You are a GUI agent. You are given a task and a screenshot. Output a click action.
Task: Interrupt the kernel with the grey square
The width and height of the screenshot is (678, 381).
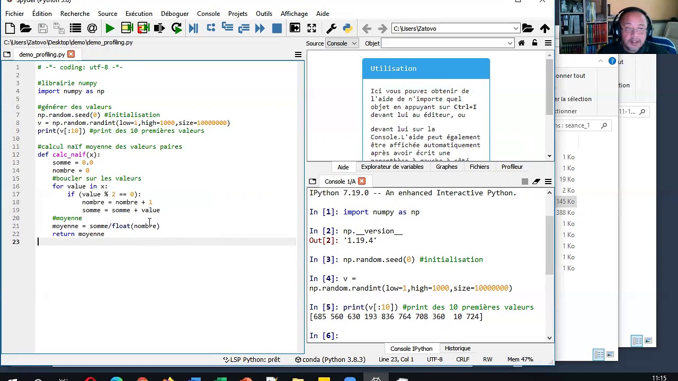coord(525,182)
